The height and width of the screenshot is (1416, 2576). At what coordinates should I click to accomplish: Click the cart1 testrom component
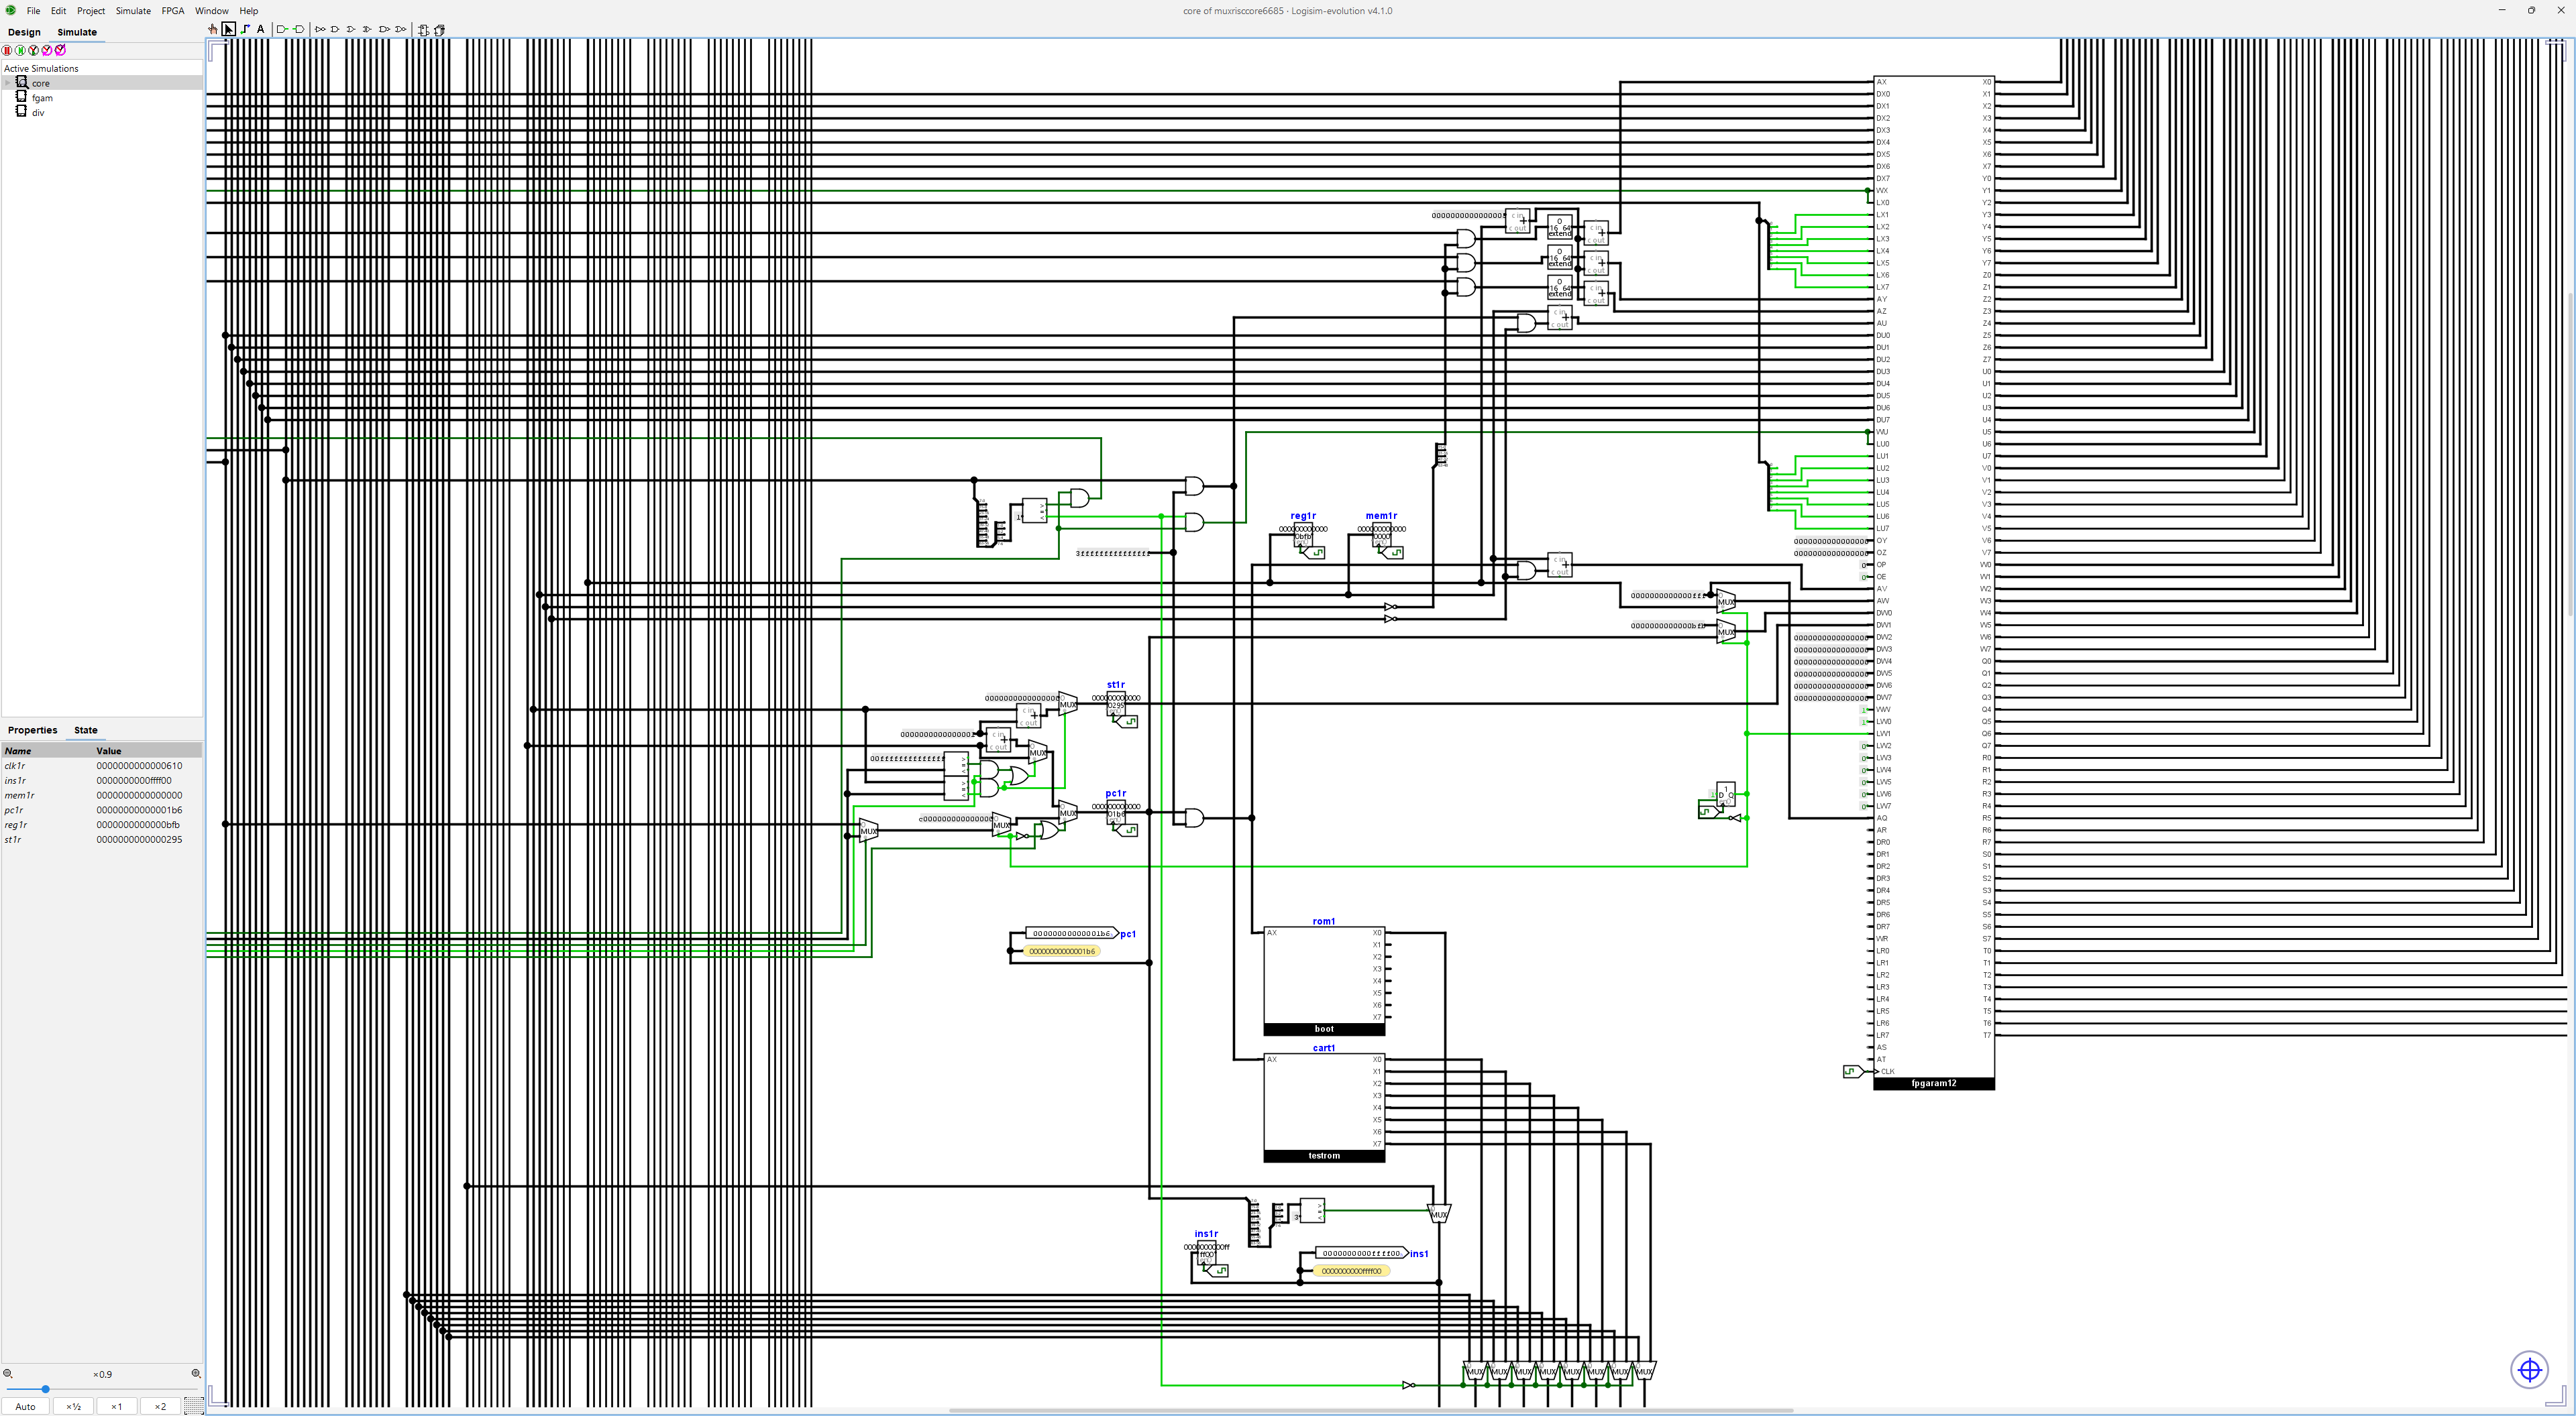(1324, 1107)
